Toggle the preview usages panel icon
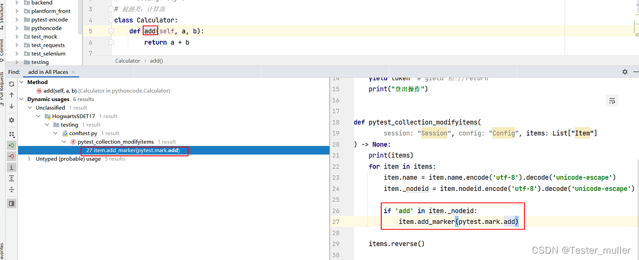The image size is (639, 260). pyautogui.click(x=12, y=203)
